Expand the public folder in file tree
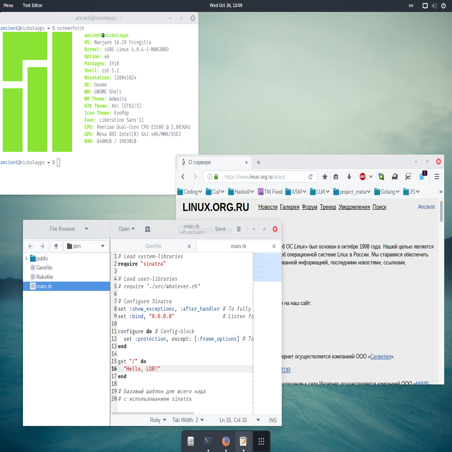The height and width of the screenshot is (452, 452). coord(27,259)
